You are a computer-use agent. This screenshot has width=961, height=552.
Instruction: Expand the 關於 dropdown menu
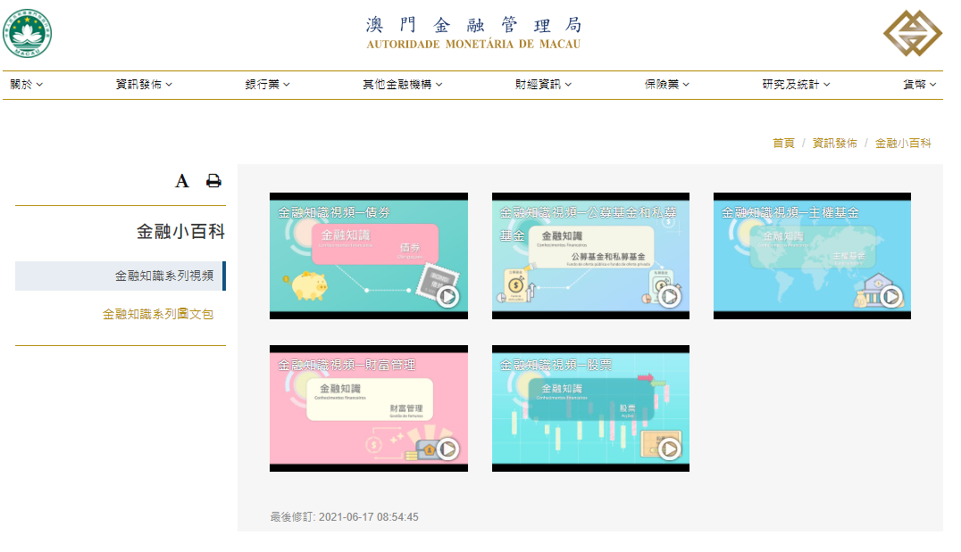click(x=27, y=85)
